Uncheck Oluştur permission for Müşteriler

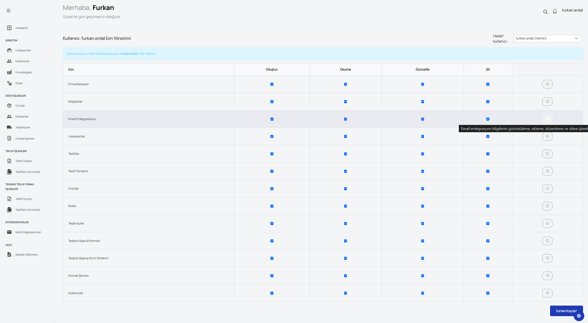pyautogui.click(x=272, y=102)
